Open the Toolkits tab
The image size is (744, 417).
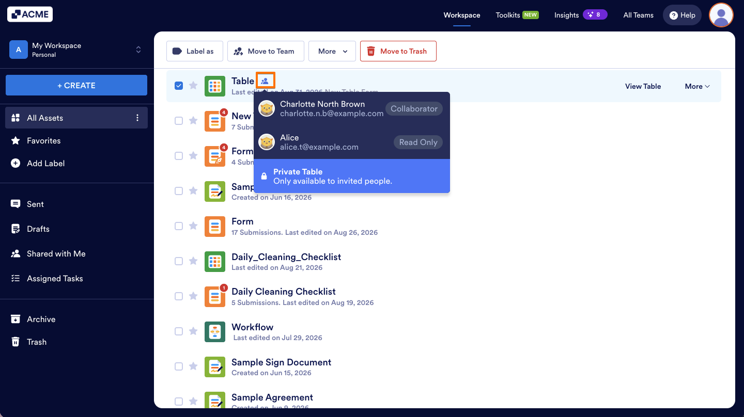click(x=517, y=15)
